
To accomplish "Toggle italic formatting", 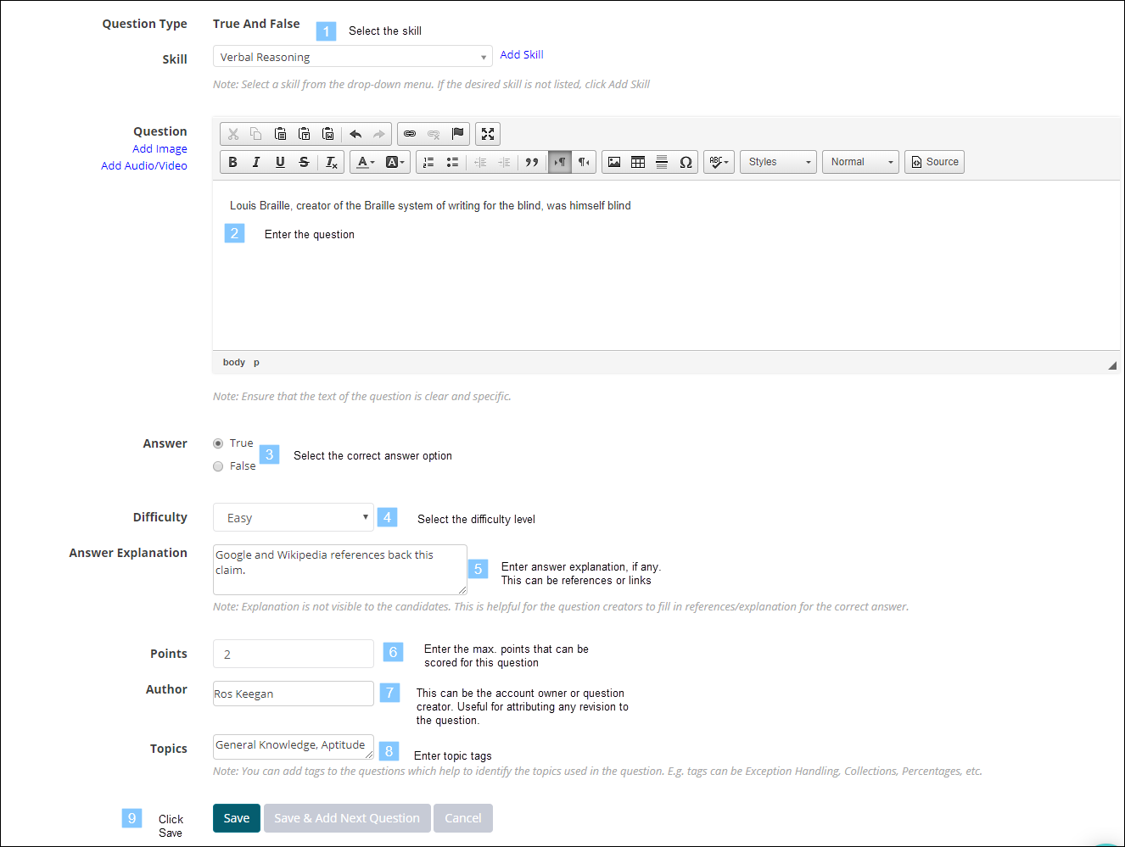I will tap(256, 162).
